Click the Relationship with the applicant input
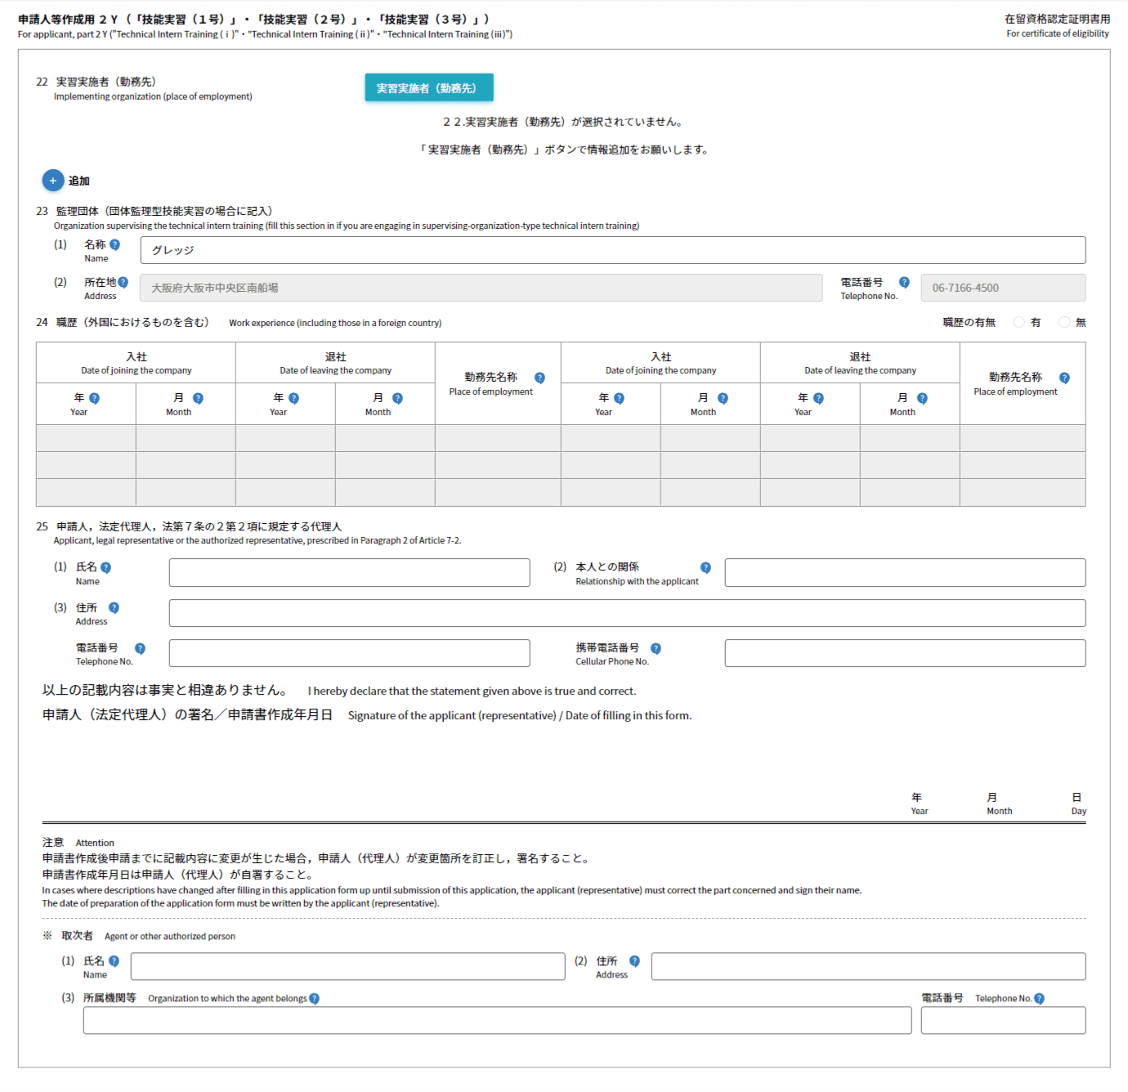 905,573
